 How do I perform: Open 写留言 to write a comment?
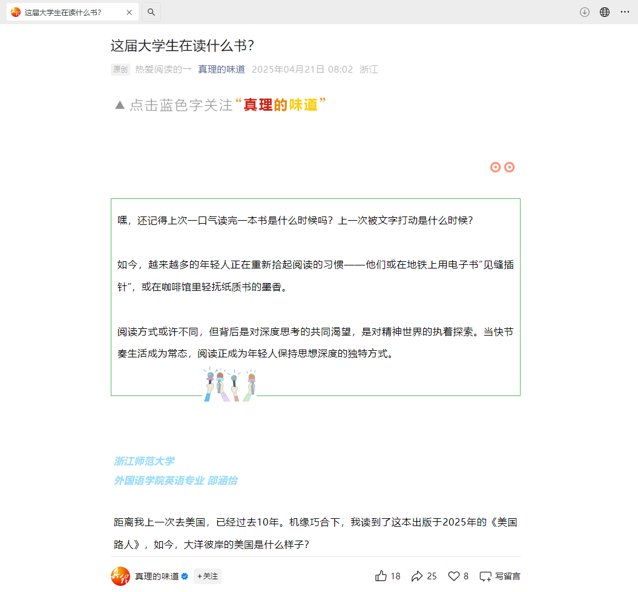pyautogui.click(x=500, y=576)
